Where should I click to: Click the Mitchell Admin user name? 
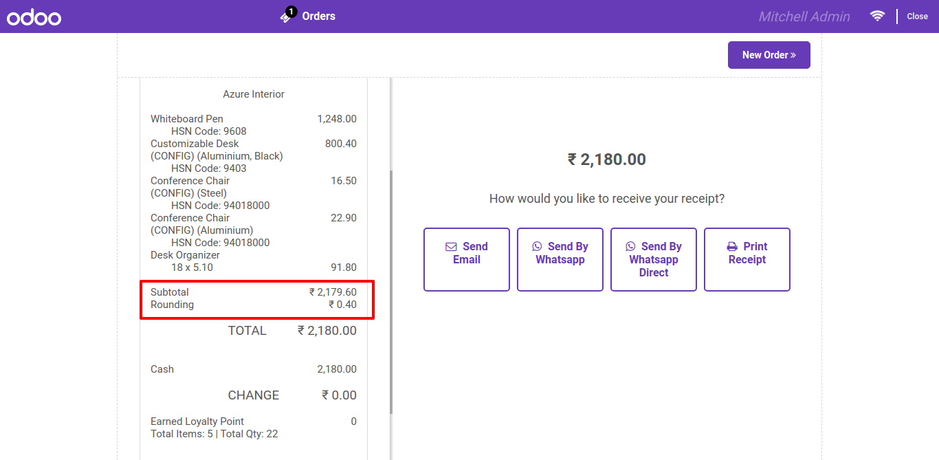point(804,17)
